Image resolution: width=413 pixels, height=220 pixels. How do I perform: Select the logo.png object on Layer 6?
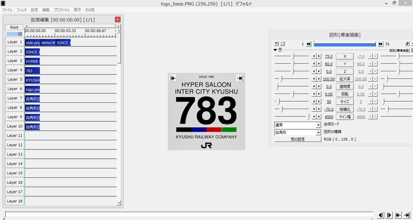pos(32,90)
